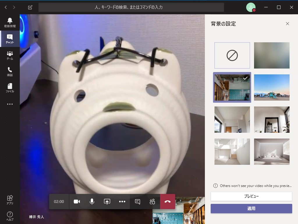Apply the selected background with 適用
Viewport: 298px width, 224px height.
[251, 209]
